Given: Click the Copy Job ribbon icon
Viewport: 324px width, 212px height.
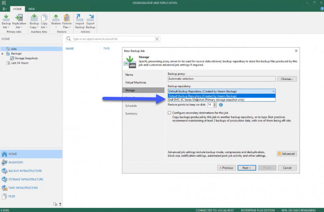Looking at the screenshot, I should coord(44,21).
